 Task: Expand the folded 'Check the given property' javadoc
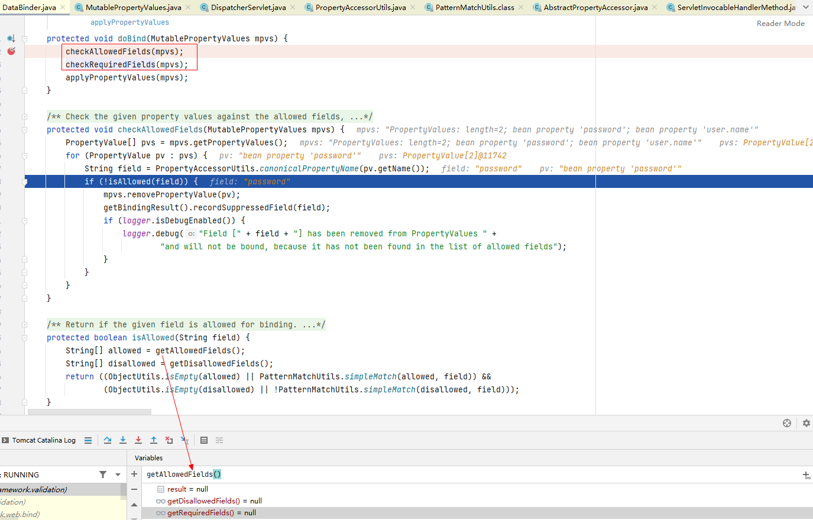pos(24,116)
